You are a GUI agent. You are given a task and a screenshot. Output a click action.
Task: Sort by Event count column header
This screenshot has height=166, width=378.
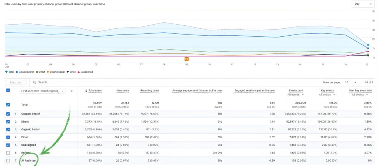[296, 91]
